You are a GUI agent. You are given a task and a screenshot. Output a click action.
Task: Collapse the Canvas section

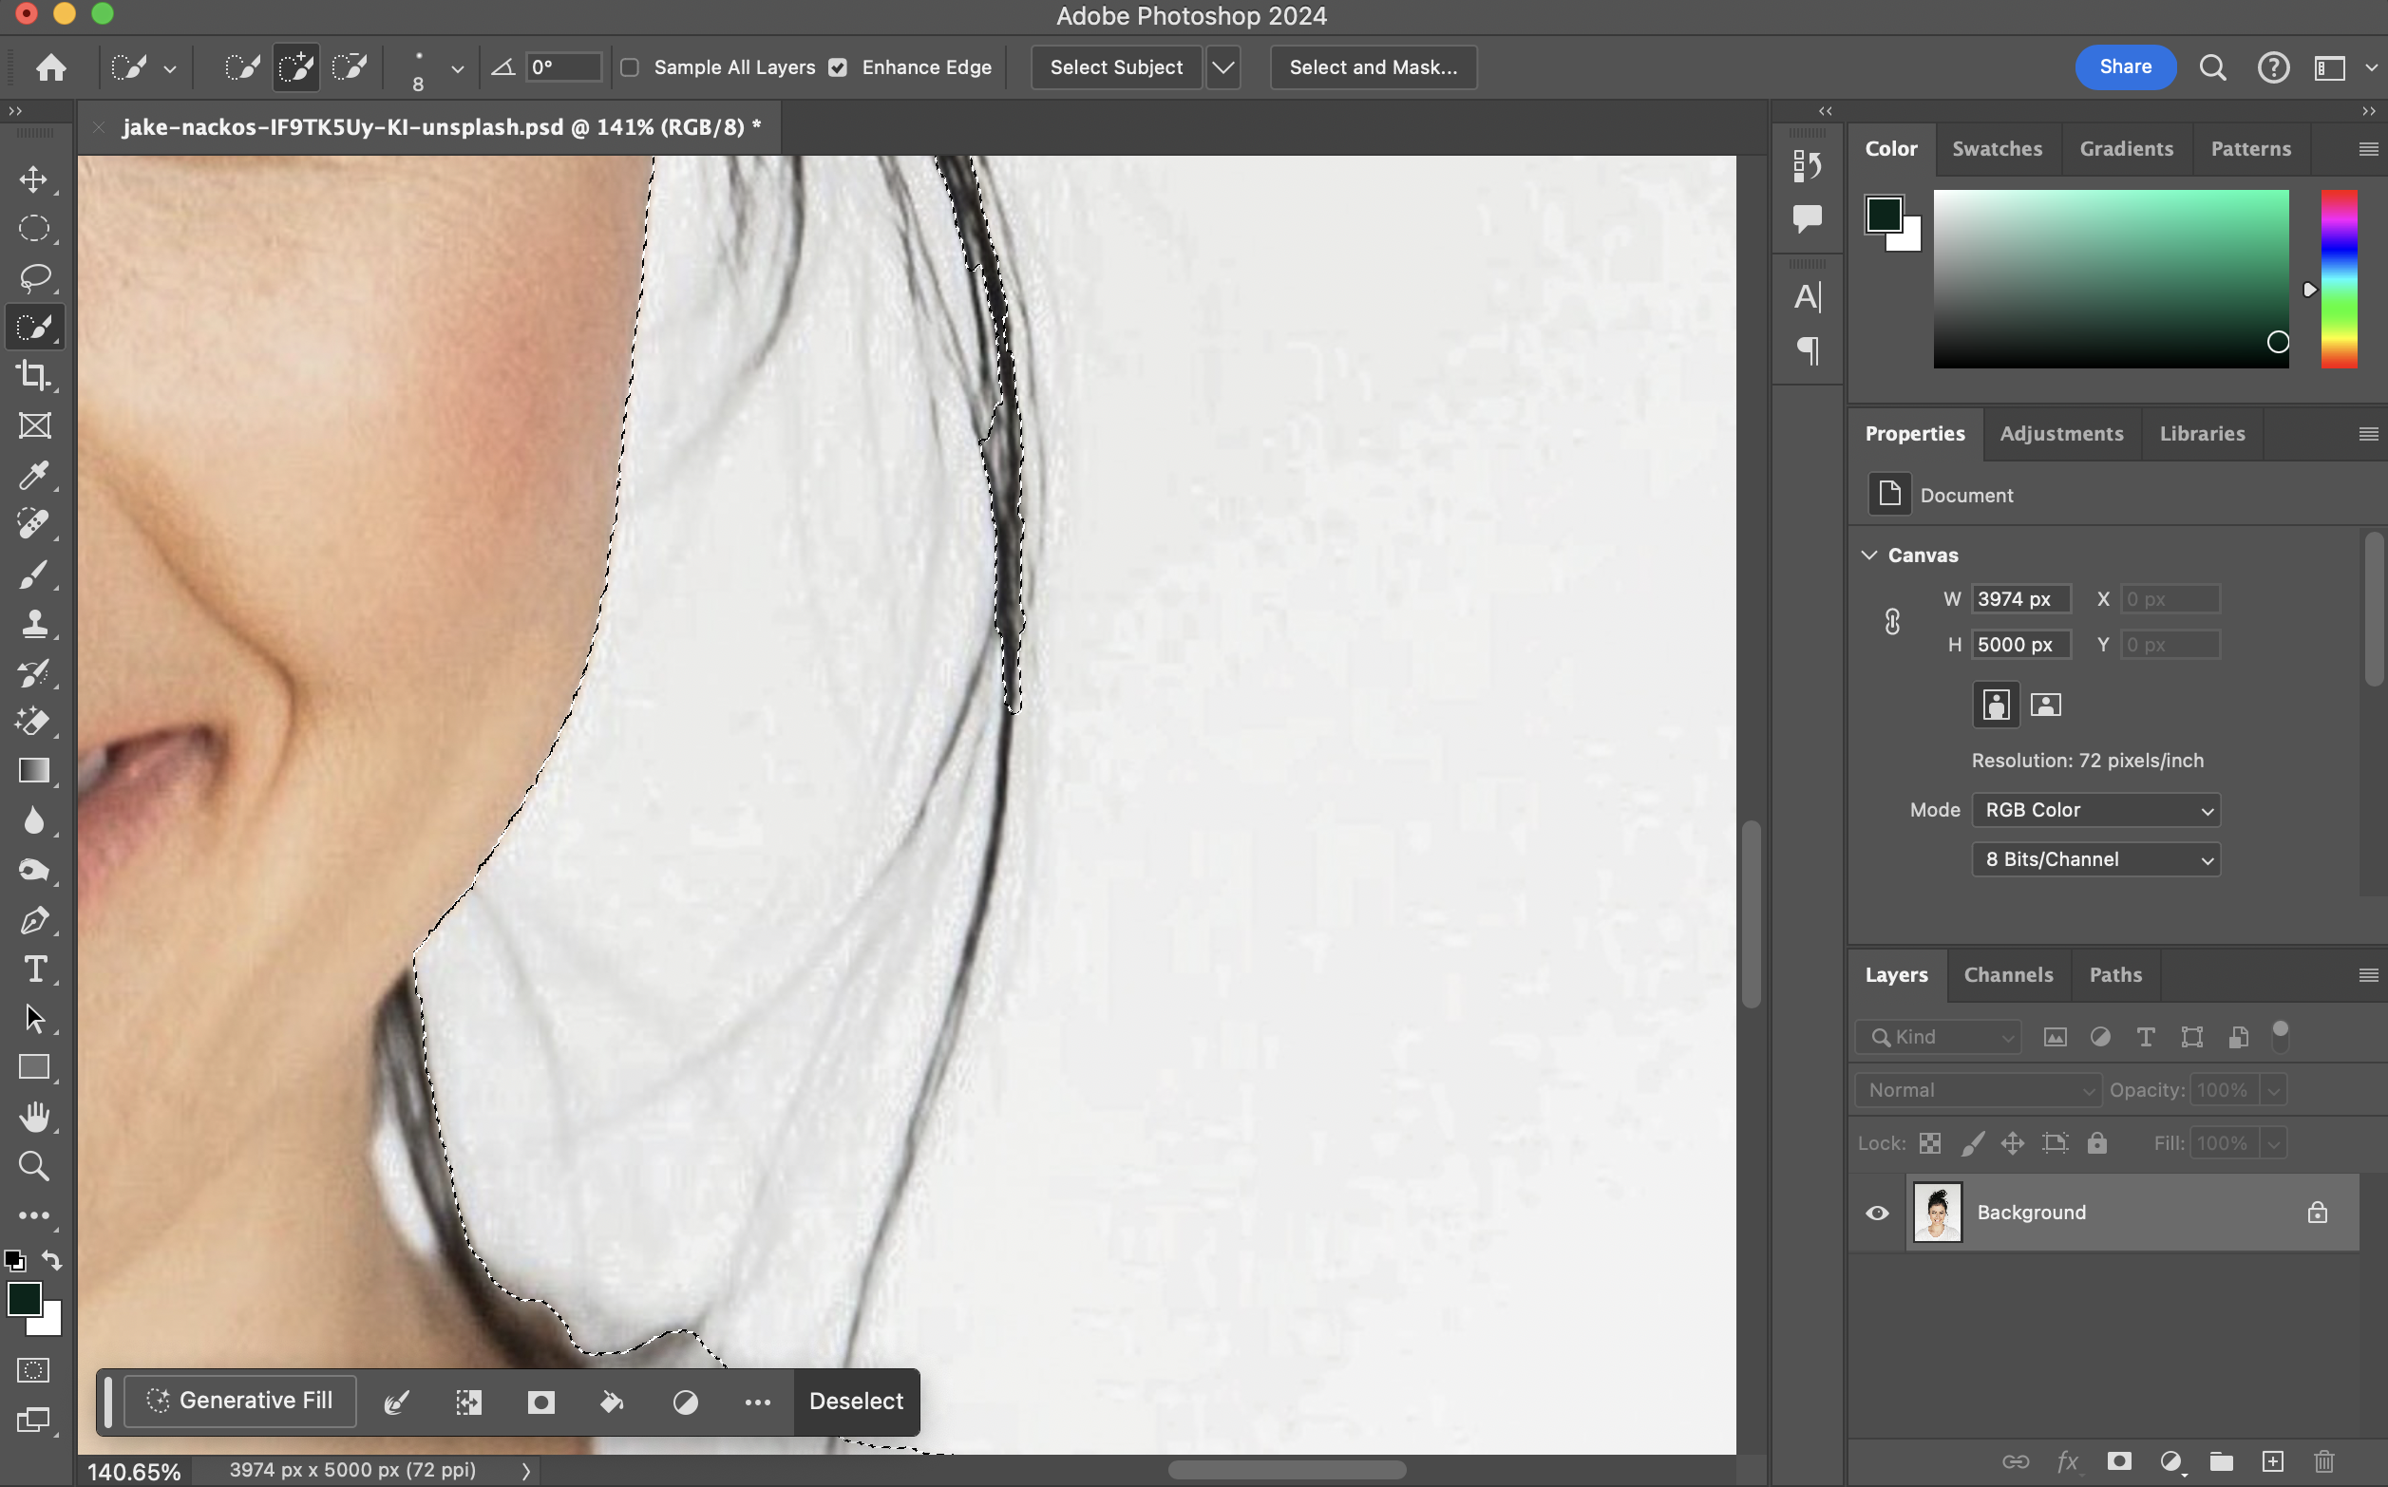tap(1868, 555)
